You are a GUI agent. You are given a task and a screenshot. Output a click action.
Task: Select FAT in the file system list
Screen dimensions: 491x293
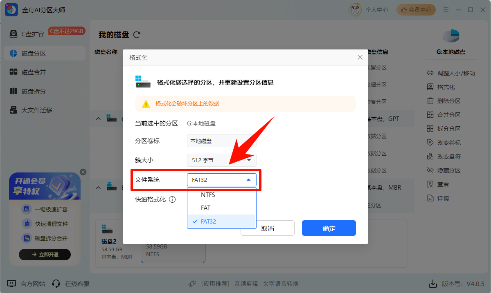click(205, 208)
